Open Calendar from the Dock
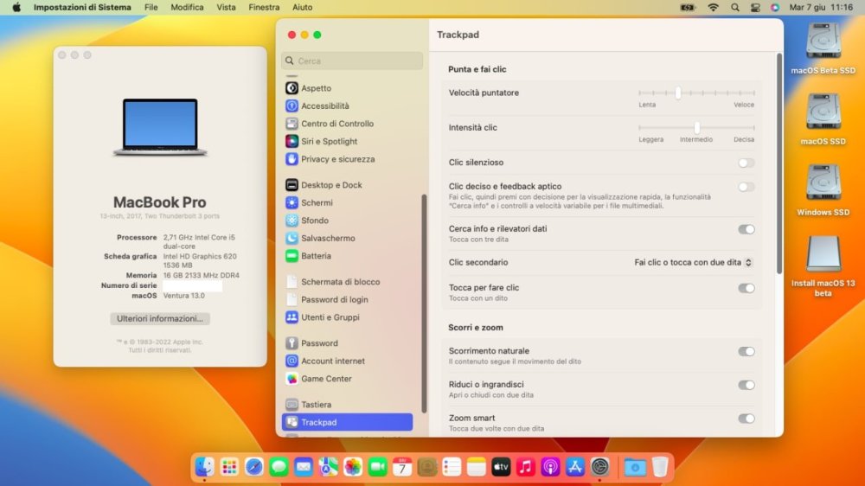Viewport: 865px width, 486px height. click(402, 467)
